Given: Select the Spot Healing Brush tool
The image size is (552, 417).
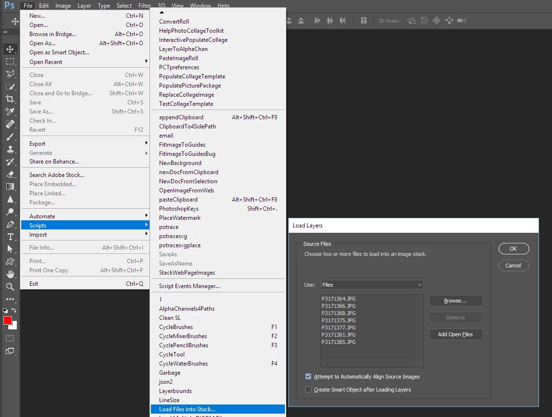Looking at the screenshot, I should 10,124.
